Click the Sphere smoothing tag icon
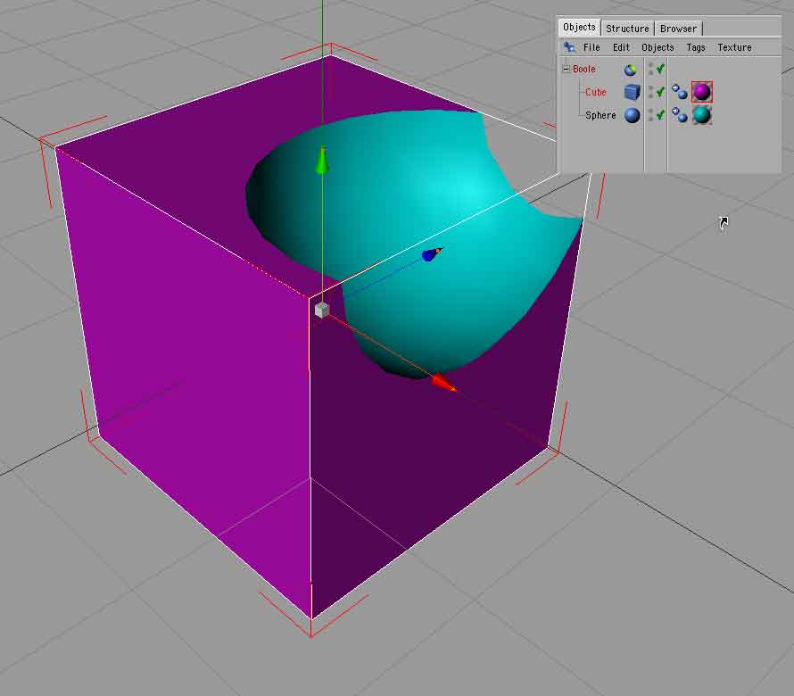794x696 pixels. click(x=679, y=115)
